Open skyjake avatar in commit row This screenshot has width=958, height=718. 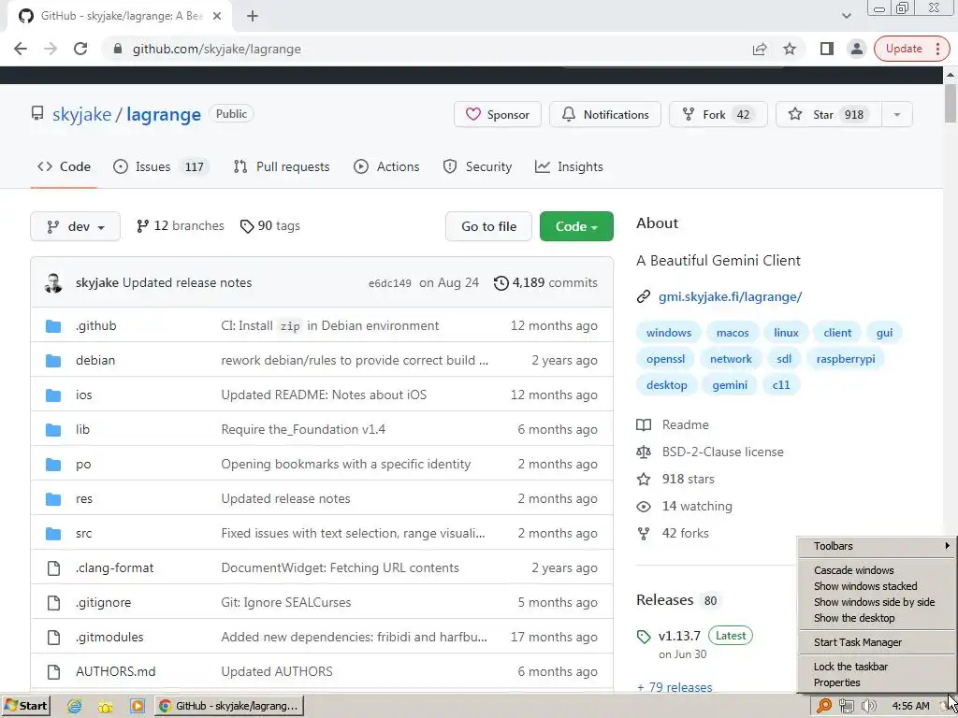click(x=53, y=282)
